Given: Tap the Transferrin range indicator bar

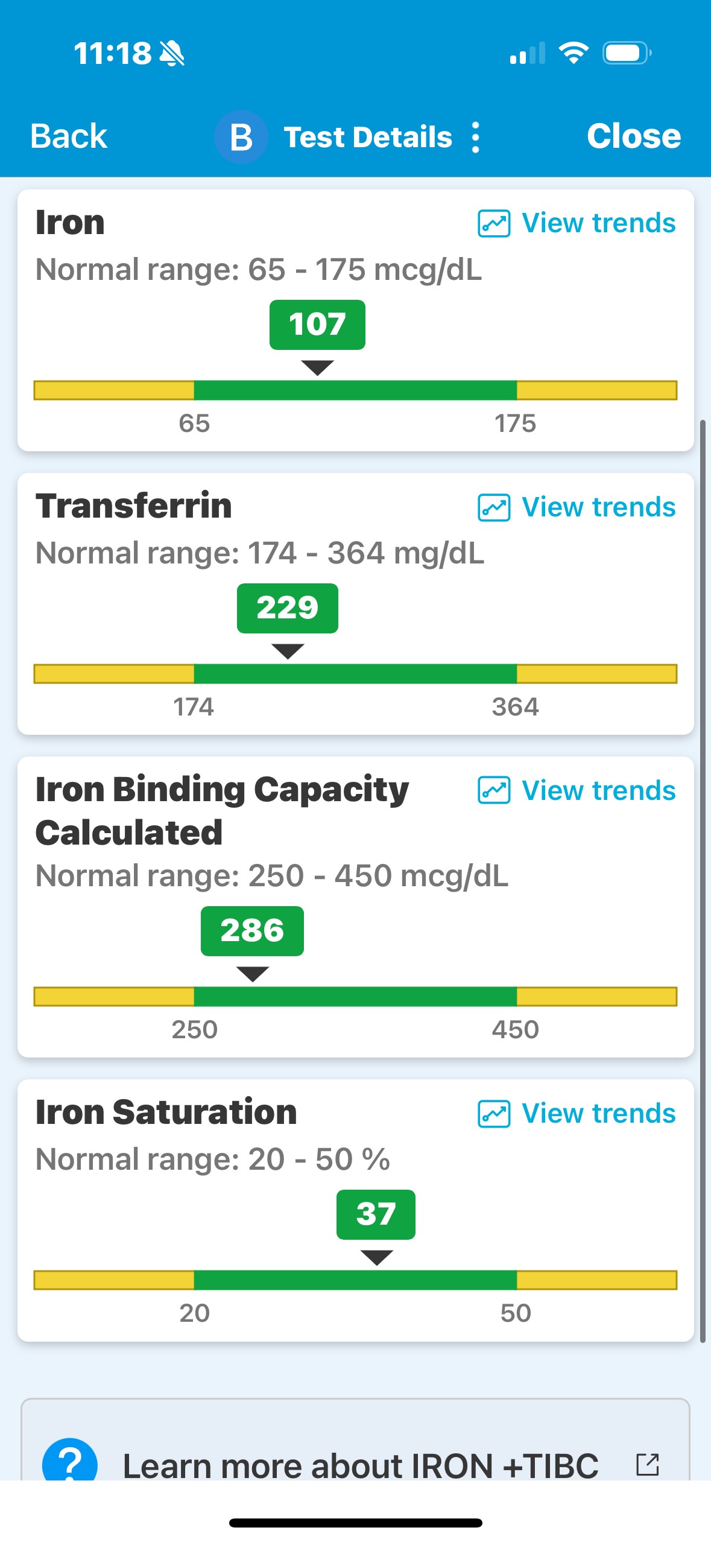Looking at the screenshot, I should 355,673.
